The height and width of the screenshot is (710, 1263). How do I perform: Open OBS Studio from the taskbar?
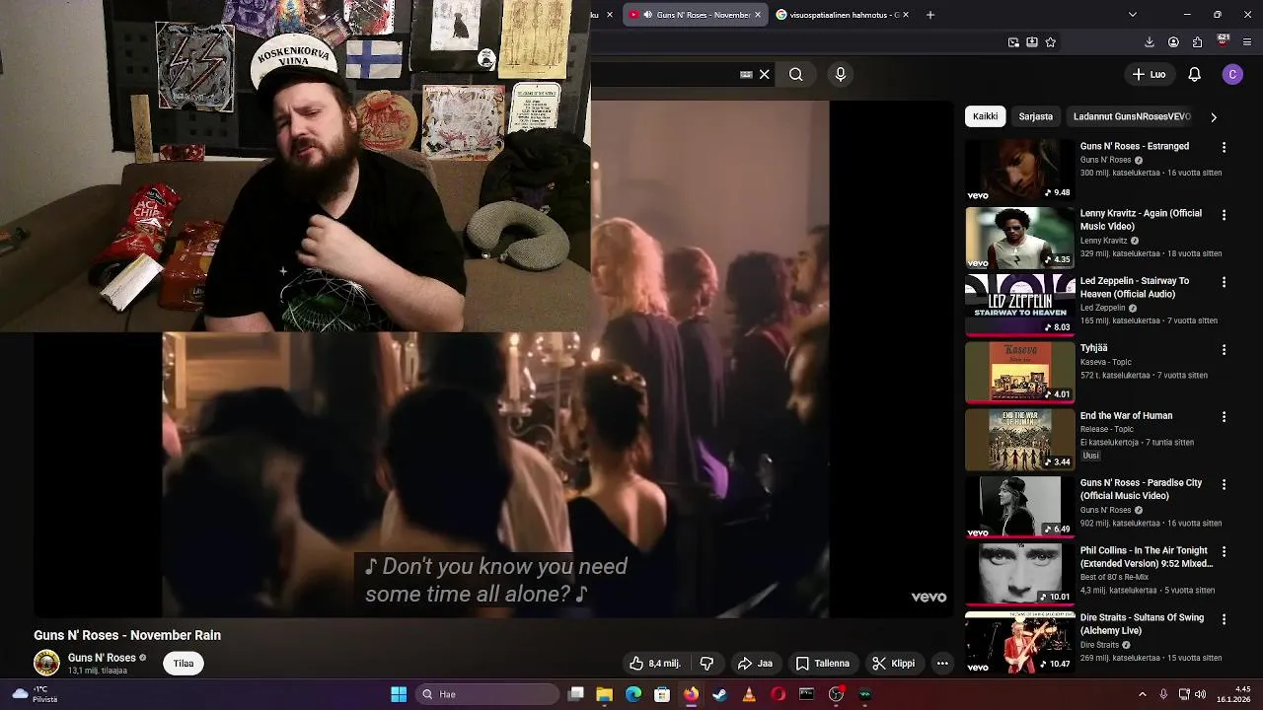tap(836, 694)
